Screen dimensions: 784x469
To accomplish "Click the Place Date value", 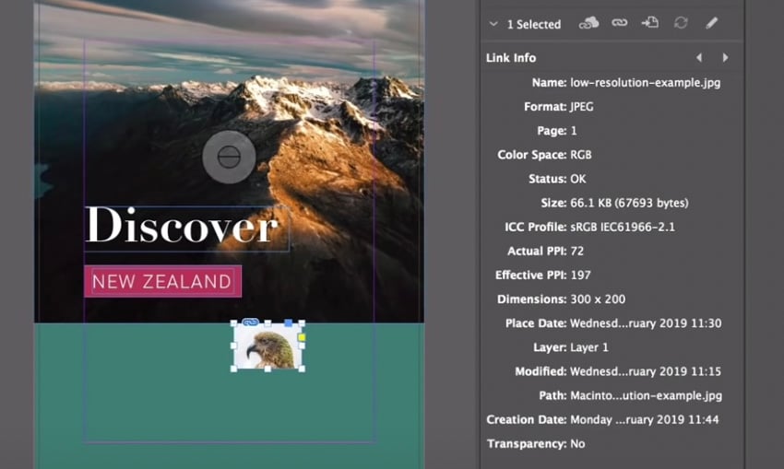I will (646, 323).
